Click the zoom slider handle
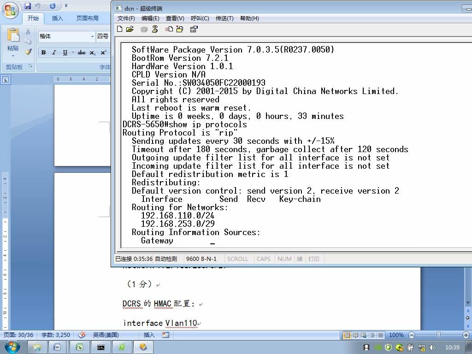Viewport: 472px width, 354px height. [x=439, y=335]
